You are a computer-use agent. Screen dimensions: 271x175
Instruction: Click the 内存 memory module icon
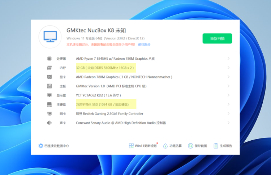pos(49,68)
